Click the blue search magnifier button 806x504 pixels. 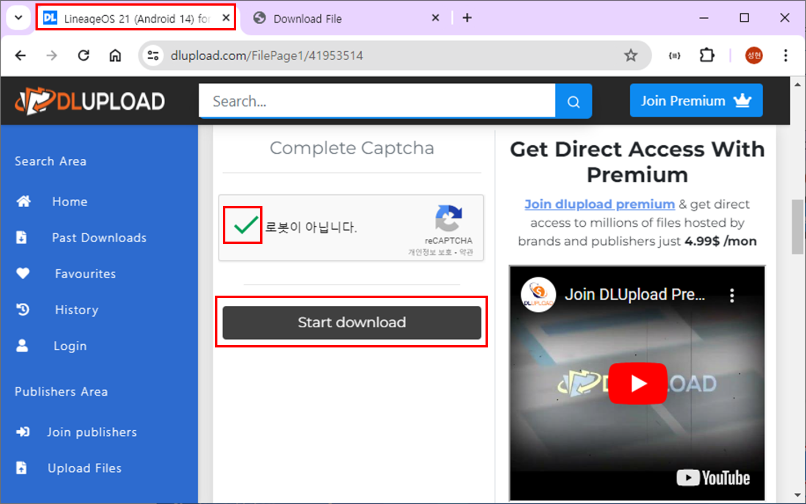(573, 101)
